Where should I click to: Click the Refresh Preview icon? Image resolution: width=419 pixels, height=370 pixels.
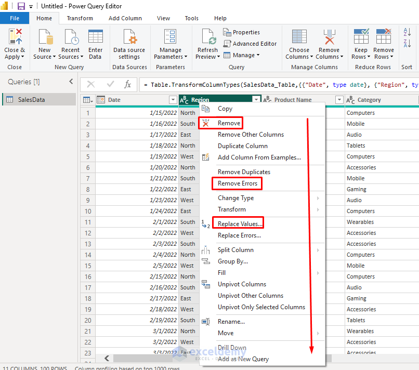[208, 36]
